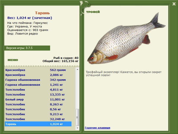The width and height of the screenshot is (178, 134).
Task: Click the Тарань fish title
Action: coord(42,13)
